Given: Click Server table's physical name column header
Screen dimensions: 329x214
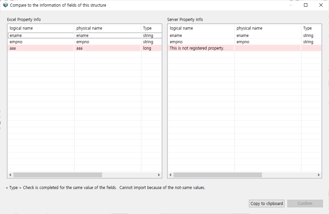Looking at the screenshot, I should [268, 28].
